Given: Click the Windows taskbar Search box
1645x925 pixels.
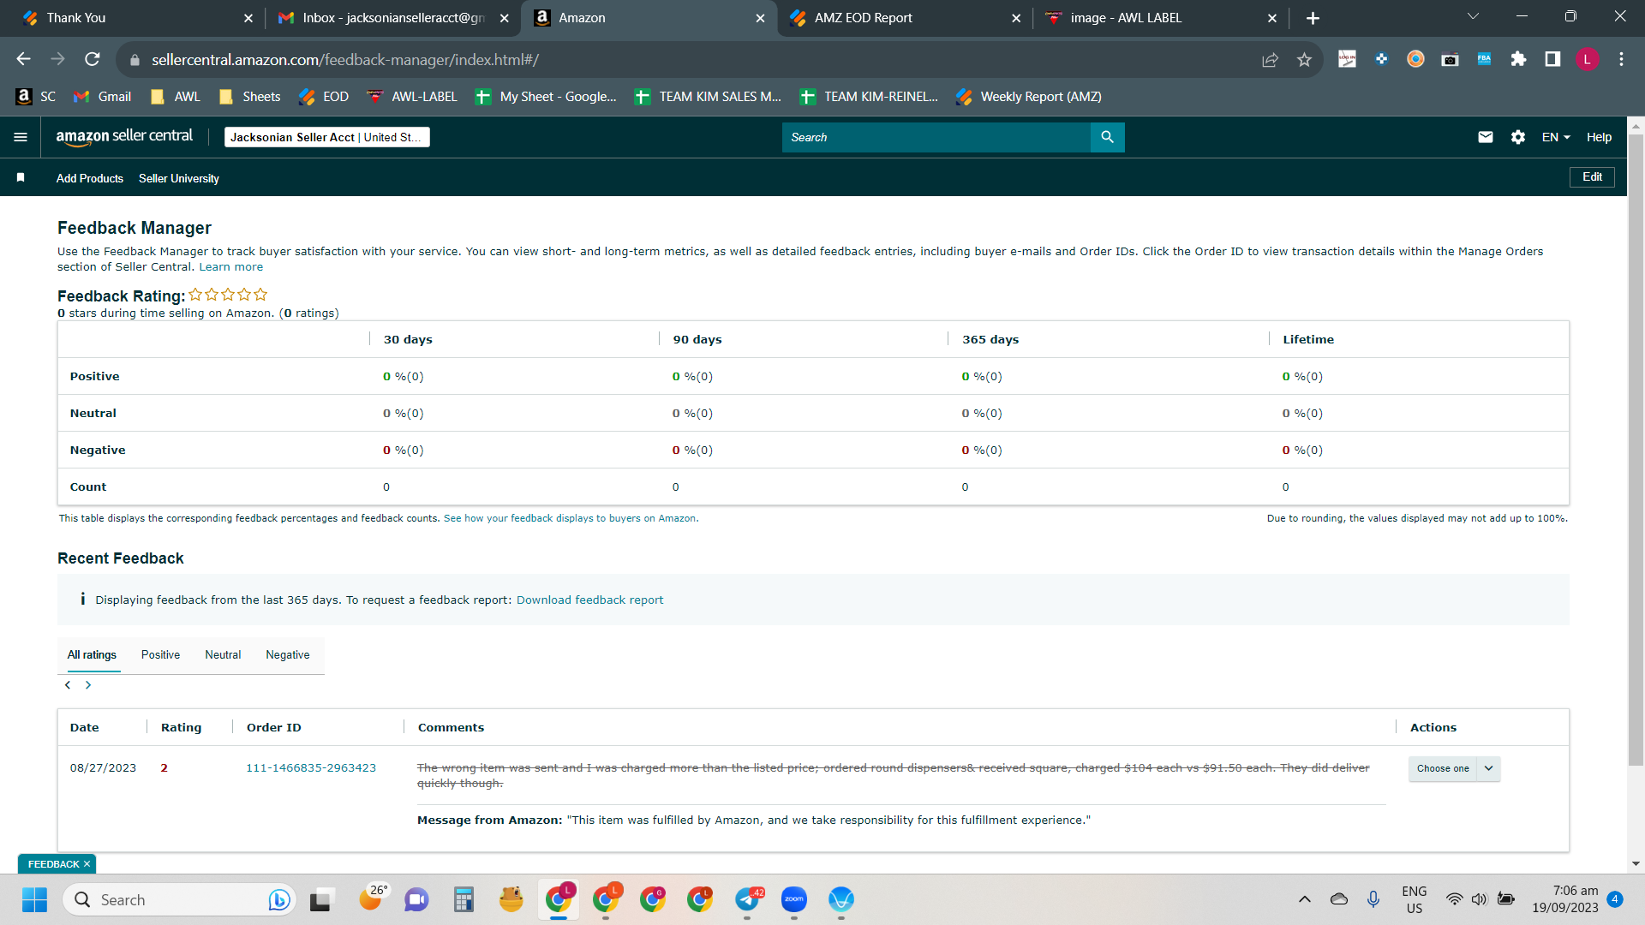Looking at the screenshot, I should (x=179, y=899).
